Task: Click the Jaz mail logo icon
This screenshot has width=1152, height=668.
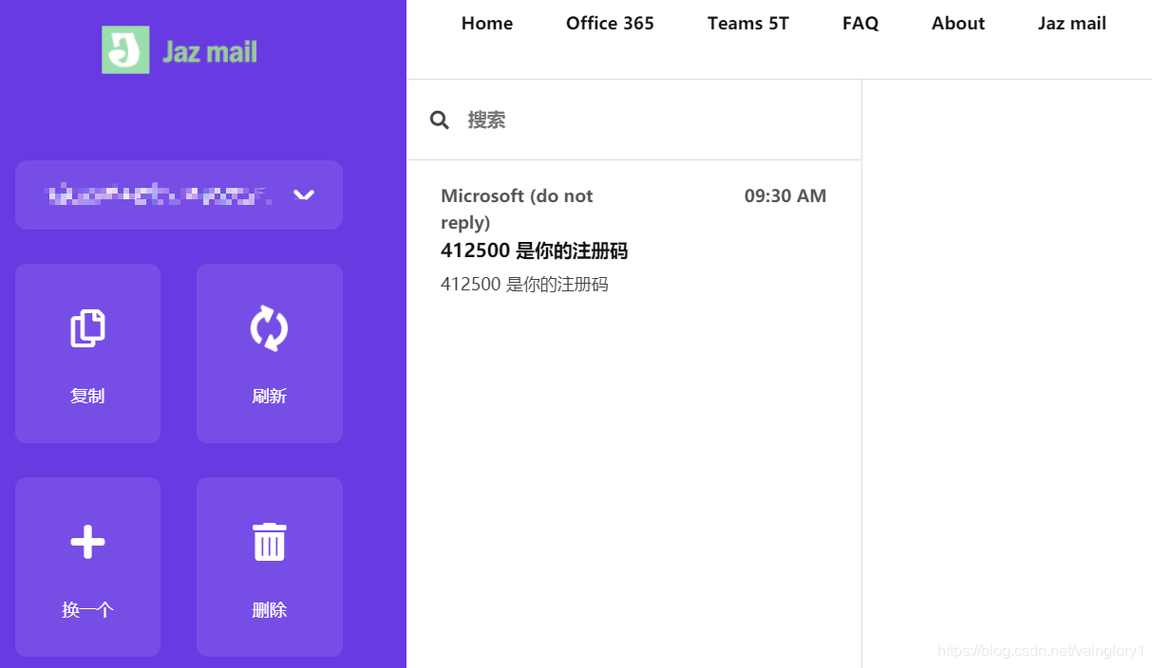Action: tap(125, 50)
